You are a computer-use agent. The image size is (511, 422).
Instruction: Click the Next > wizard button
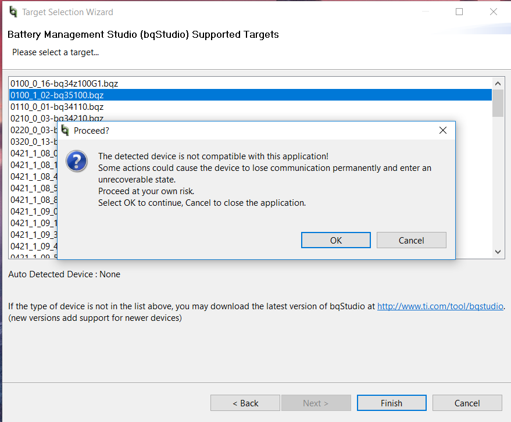[316, 403]
